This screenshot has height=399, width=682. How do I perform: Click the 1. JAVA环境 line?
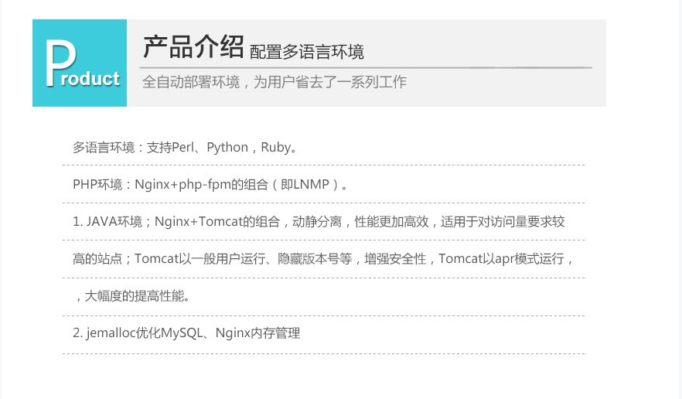319,222
